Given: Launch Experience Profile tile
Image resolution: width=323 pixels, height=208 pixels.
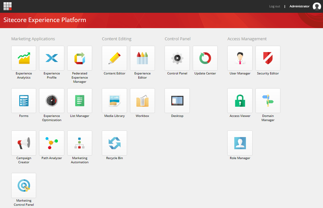Looking at the screenshot, I should coord(52,58).
